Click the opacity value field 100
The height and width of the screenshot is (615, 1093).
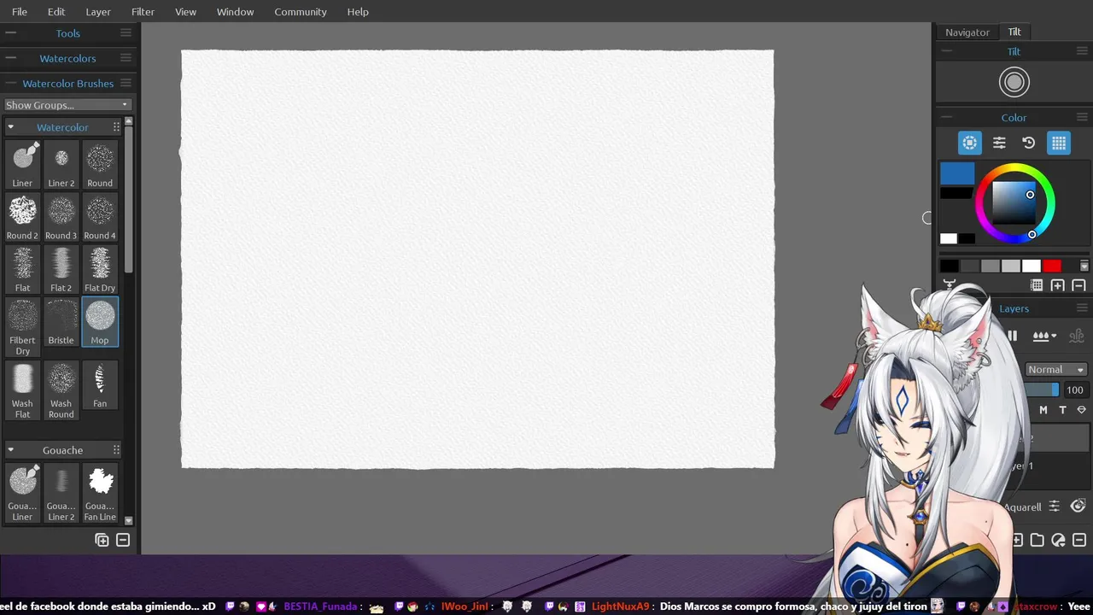point(1075,389)
